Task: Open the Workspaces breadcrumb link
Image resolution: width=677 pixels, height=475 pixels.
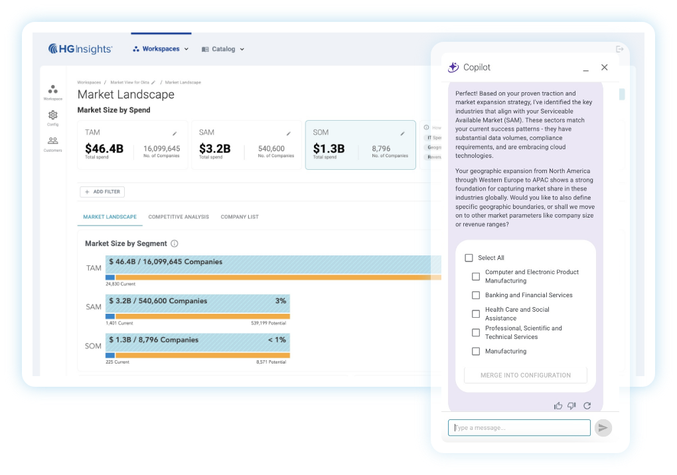Action: pyautogui.click(x=90, y=82)
